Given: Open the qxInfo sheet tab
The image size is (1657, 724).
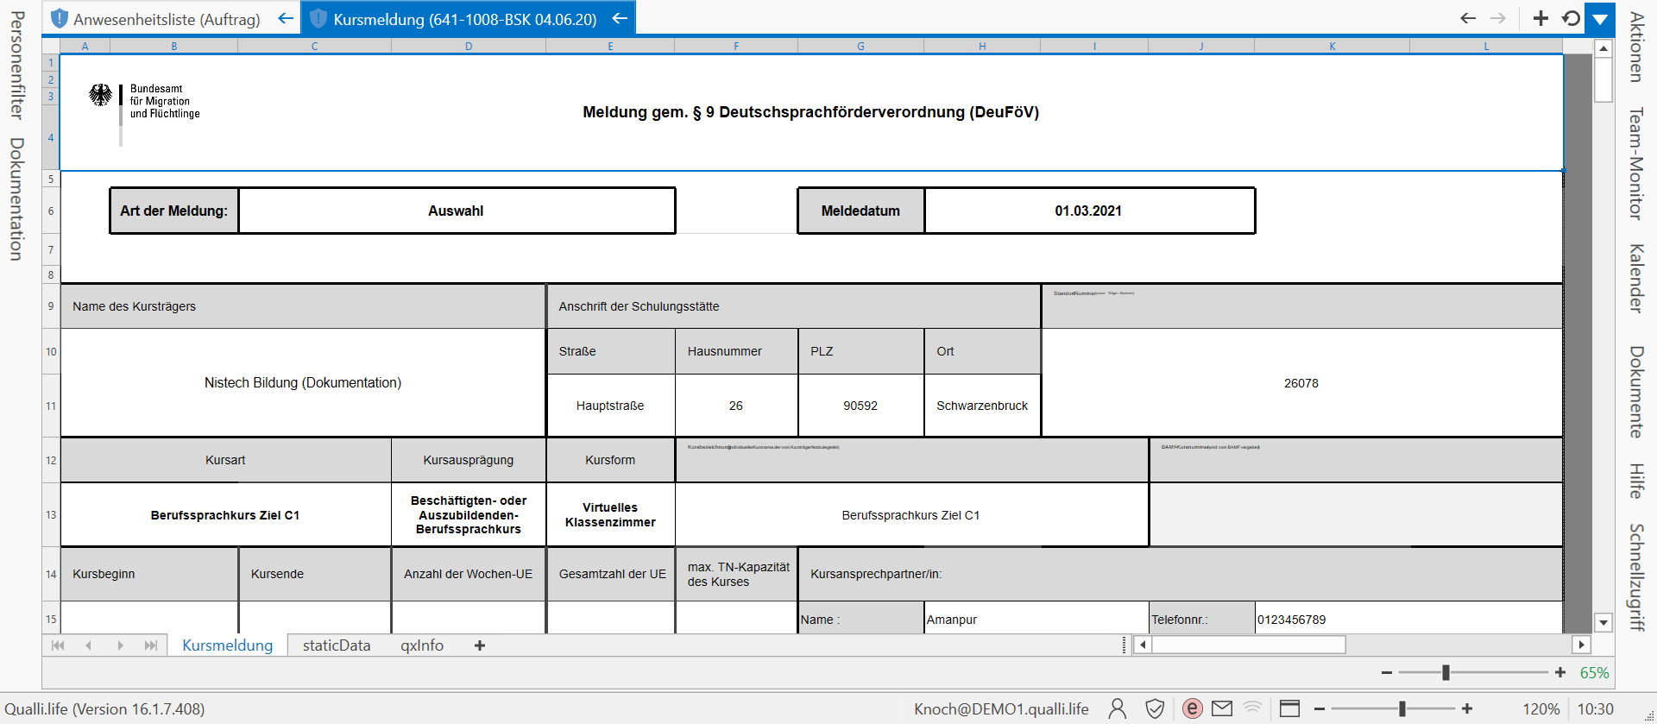Looking at the screenshot, I should pyautogui.click(x=422, y=645).
